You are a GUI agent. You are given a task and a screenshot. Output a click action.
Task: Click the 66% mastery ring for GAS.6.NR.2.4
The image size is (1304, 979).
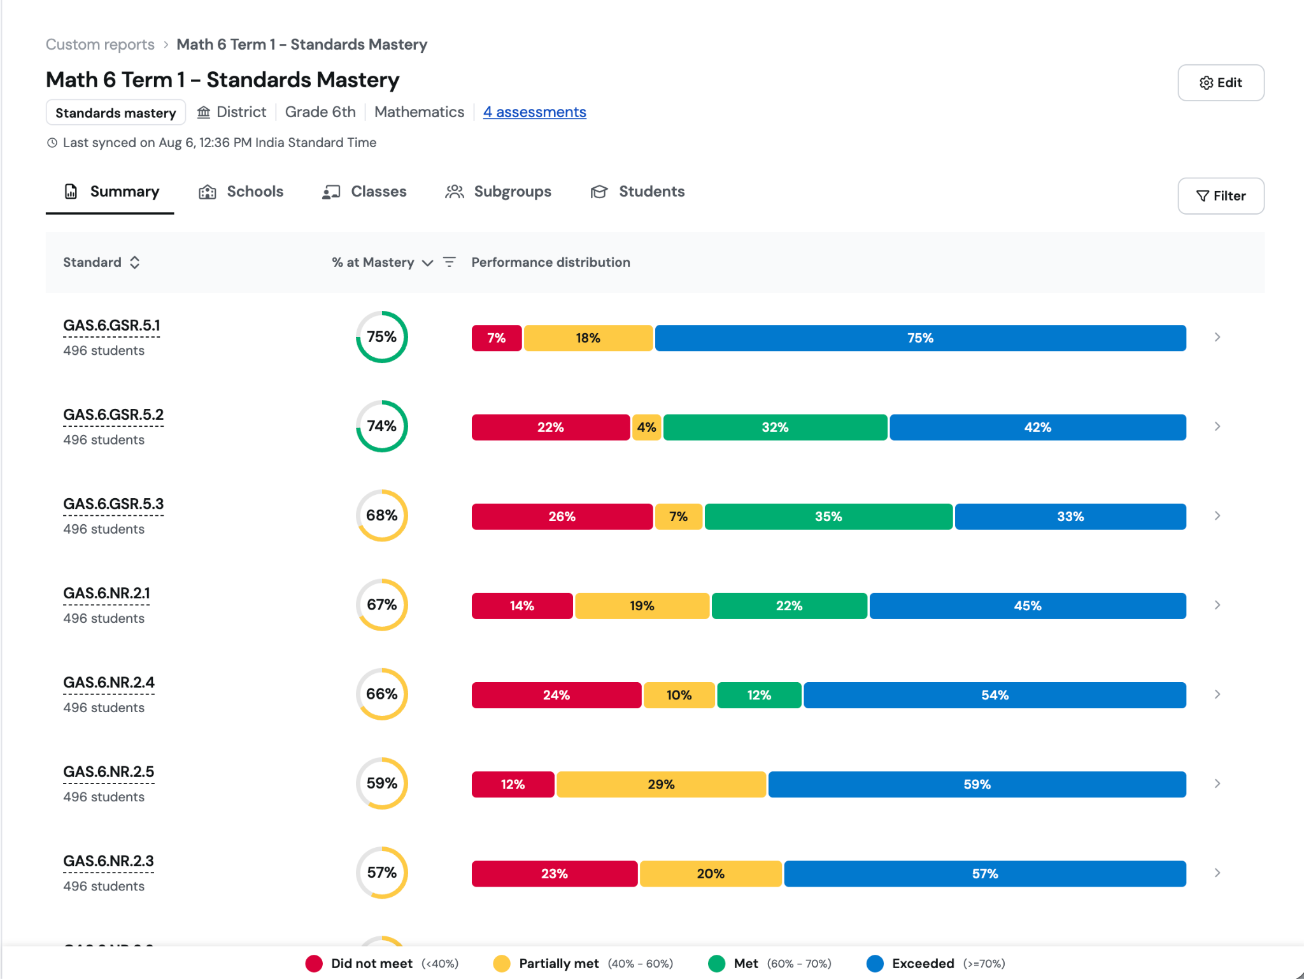pyautogui.click(x=382, y=694)
